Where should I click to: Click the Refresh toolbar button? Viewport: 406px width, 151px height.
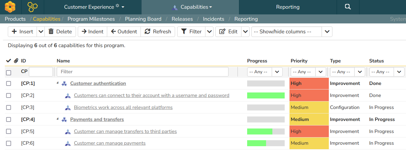click(158, 32)
